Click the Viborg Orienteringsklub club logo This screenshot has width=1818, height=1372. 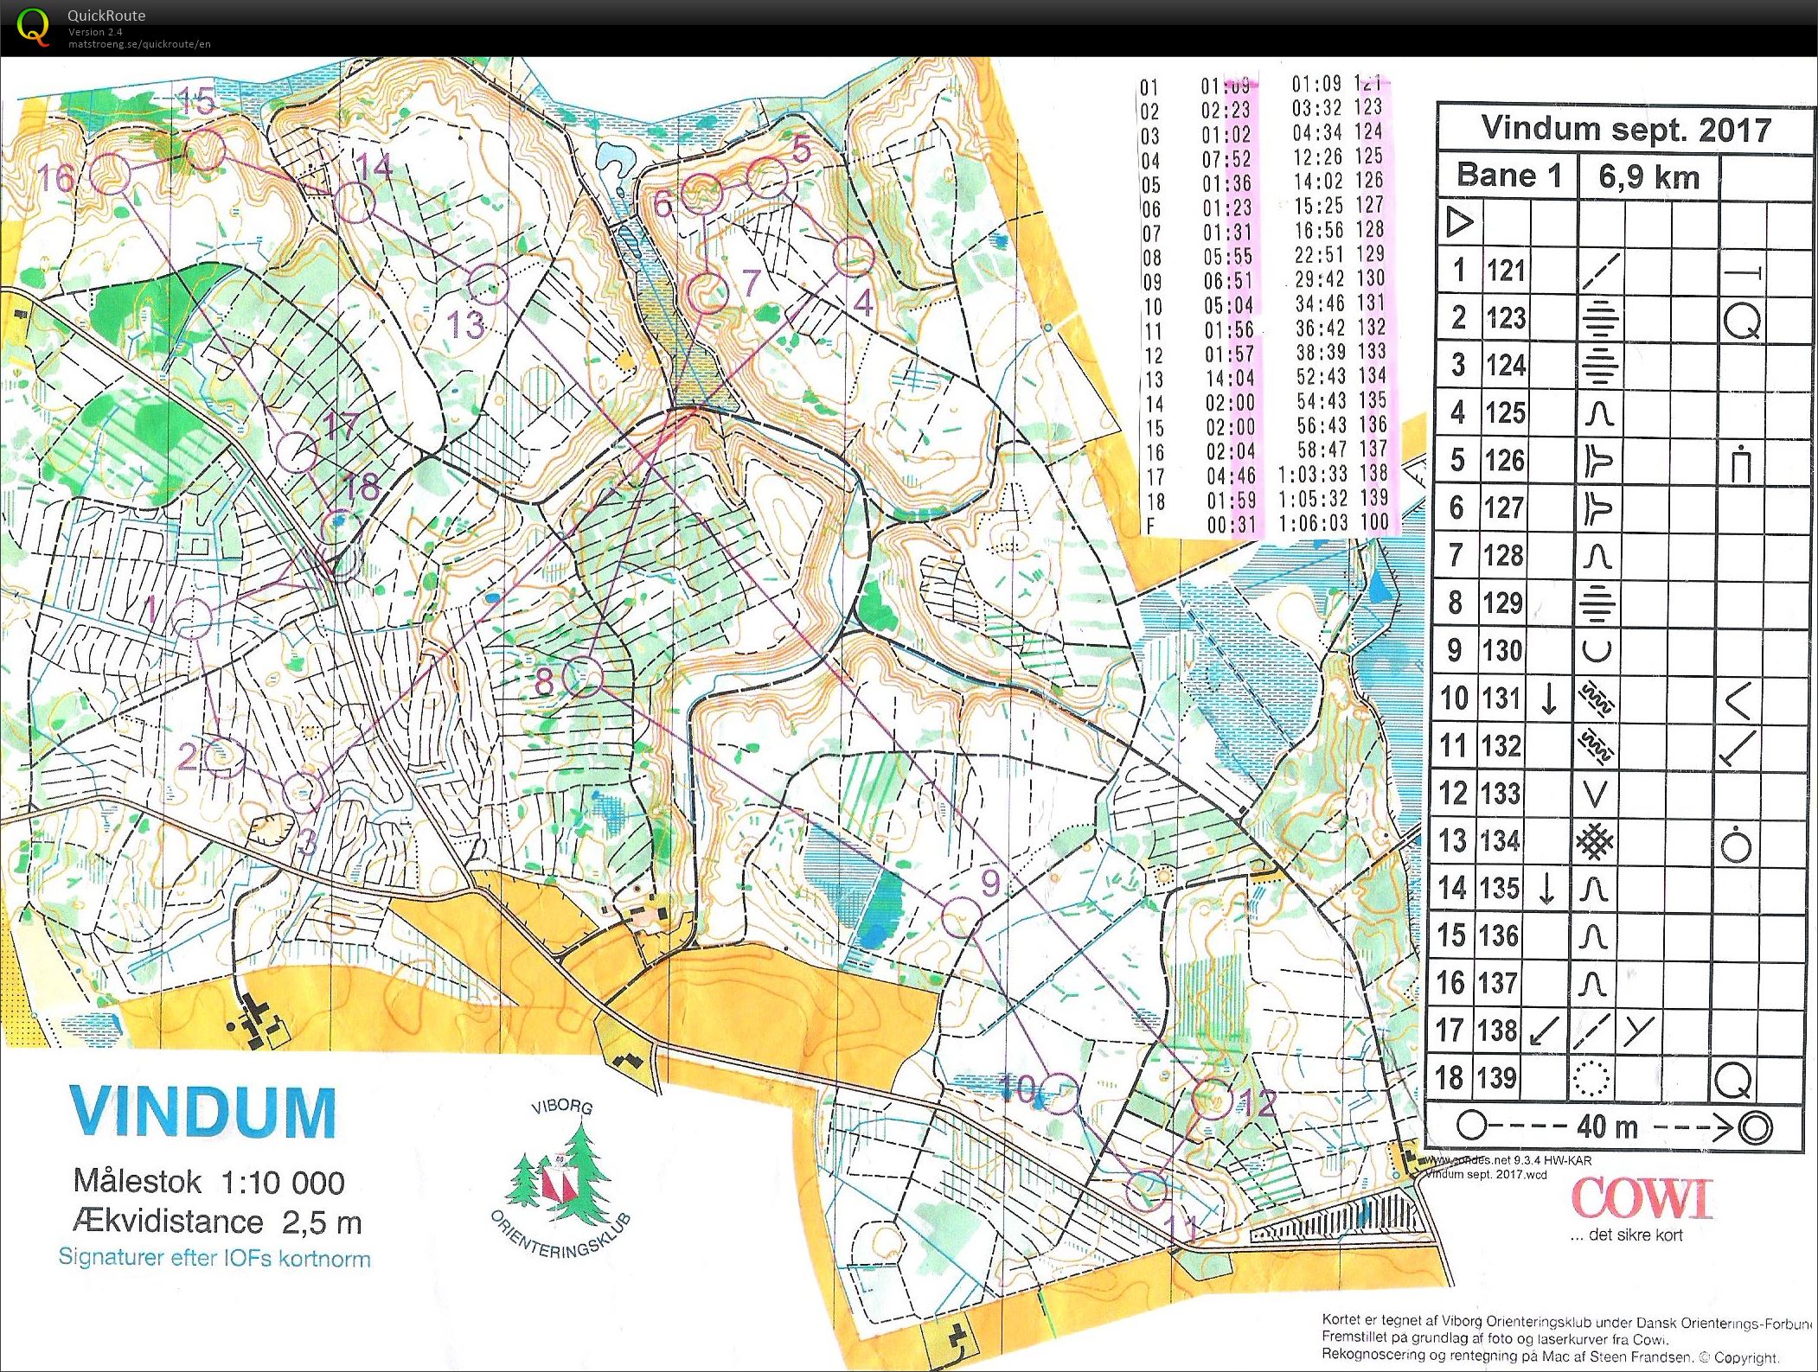tap(562, 1178)
